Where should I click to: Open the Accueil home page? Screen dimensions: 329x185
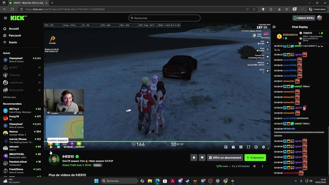point(11,29)
